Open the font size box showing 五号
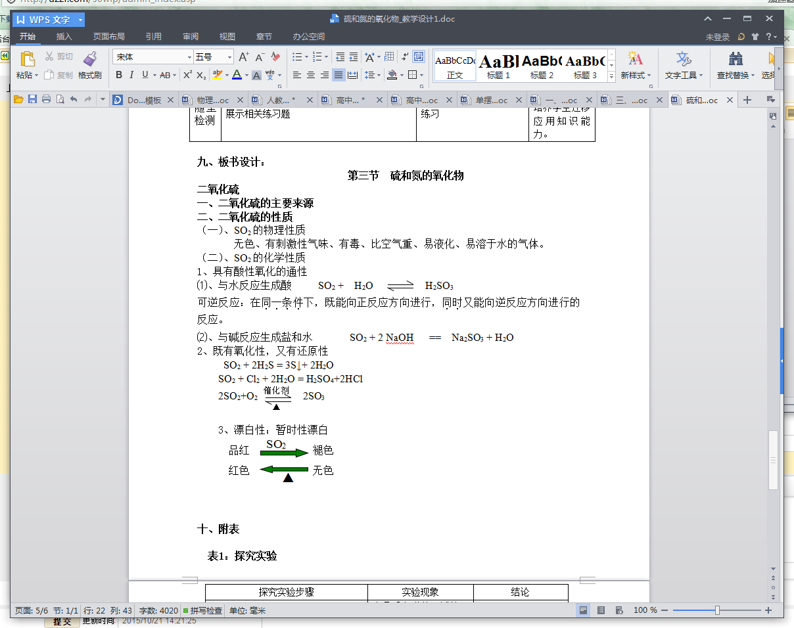The height and width of the screenshot is (628, 794). coord(214,57)
